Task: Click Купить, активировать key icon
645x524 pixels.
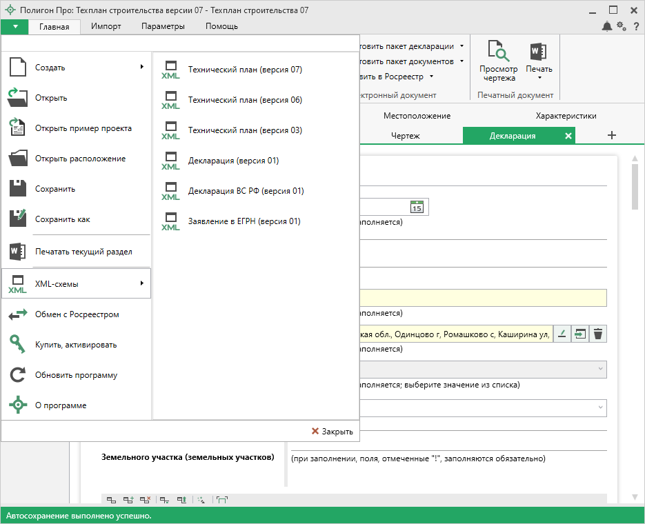Action: click(x=18, y=345)
